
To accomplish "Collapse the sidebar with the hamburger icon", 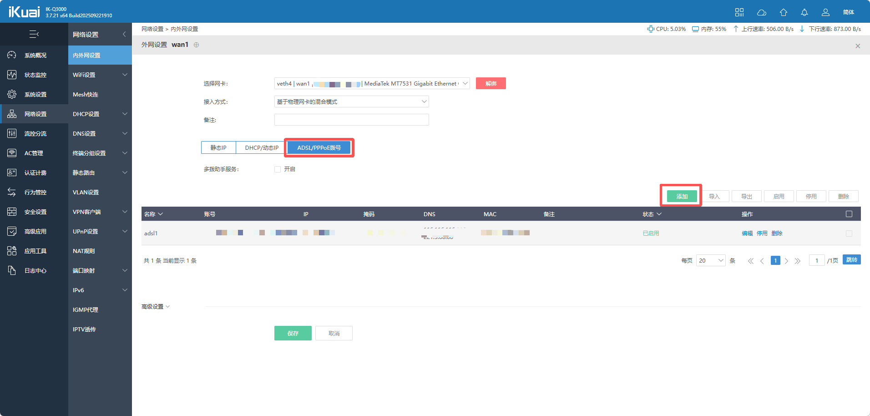I will tap(34, 34).
